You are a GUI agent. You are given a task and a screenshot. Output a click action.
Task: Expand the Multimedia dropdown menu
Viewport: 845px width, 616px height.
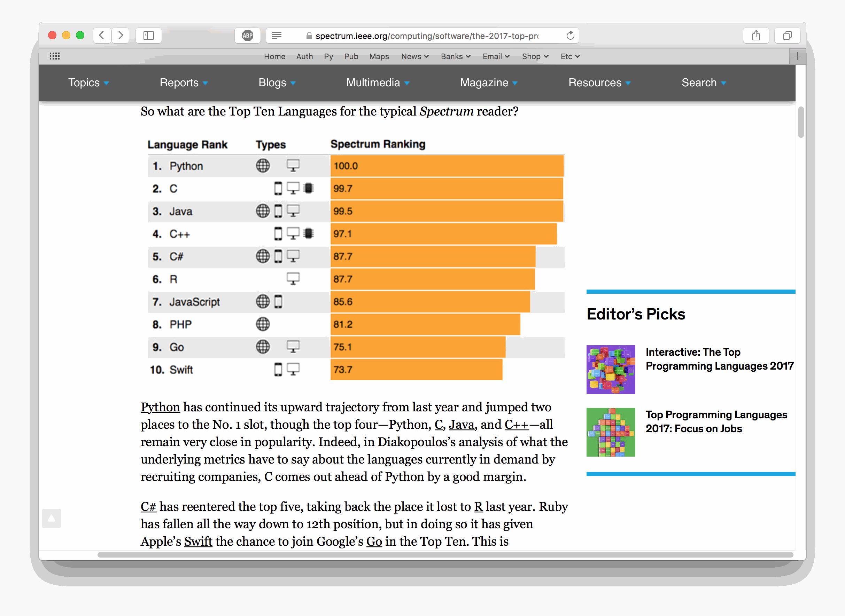coord(378,82)
